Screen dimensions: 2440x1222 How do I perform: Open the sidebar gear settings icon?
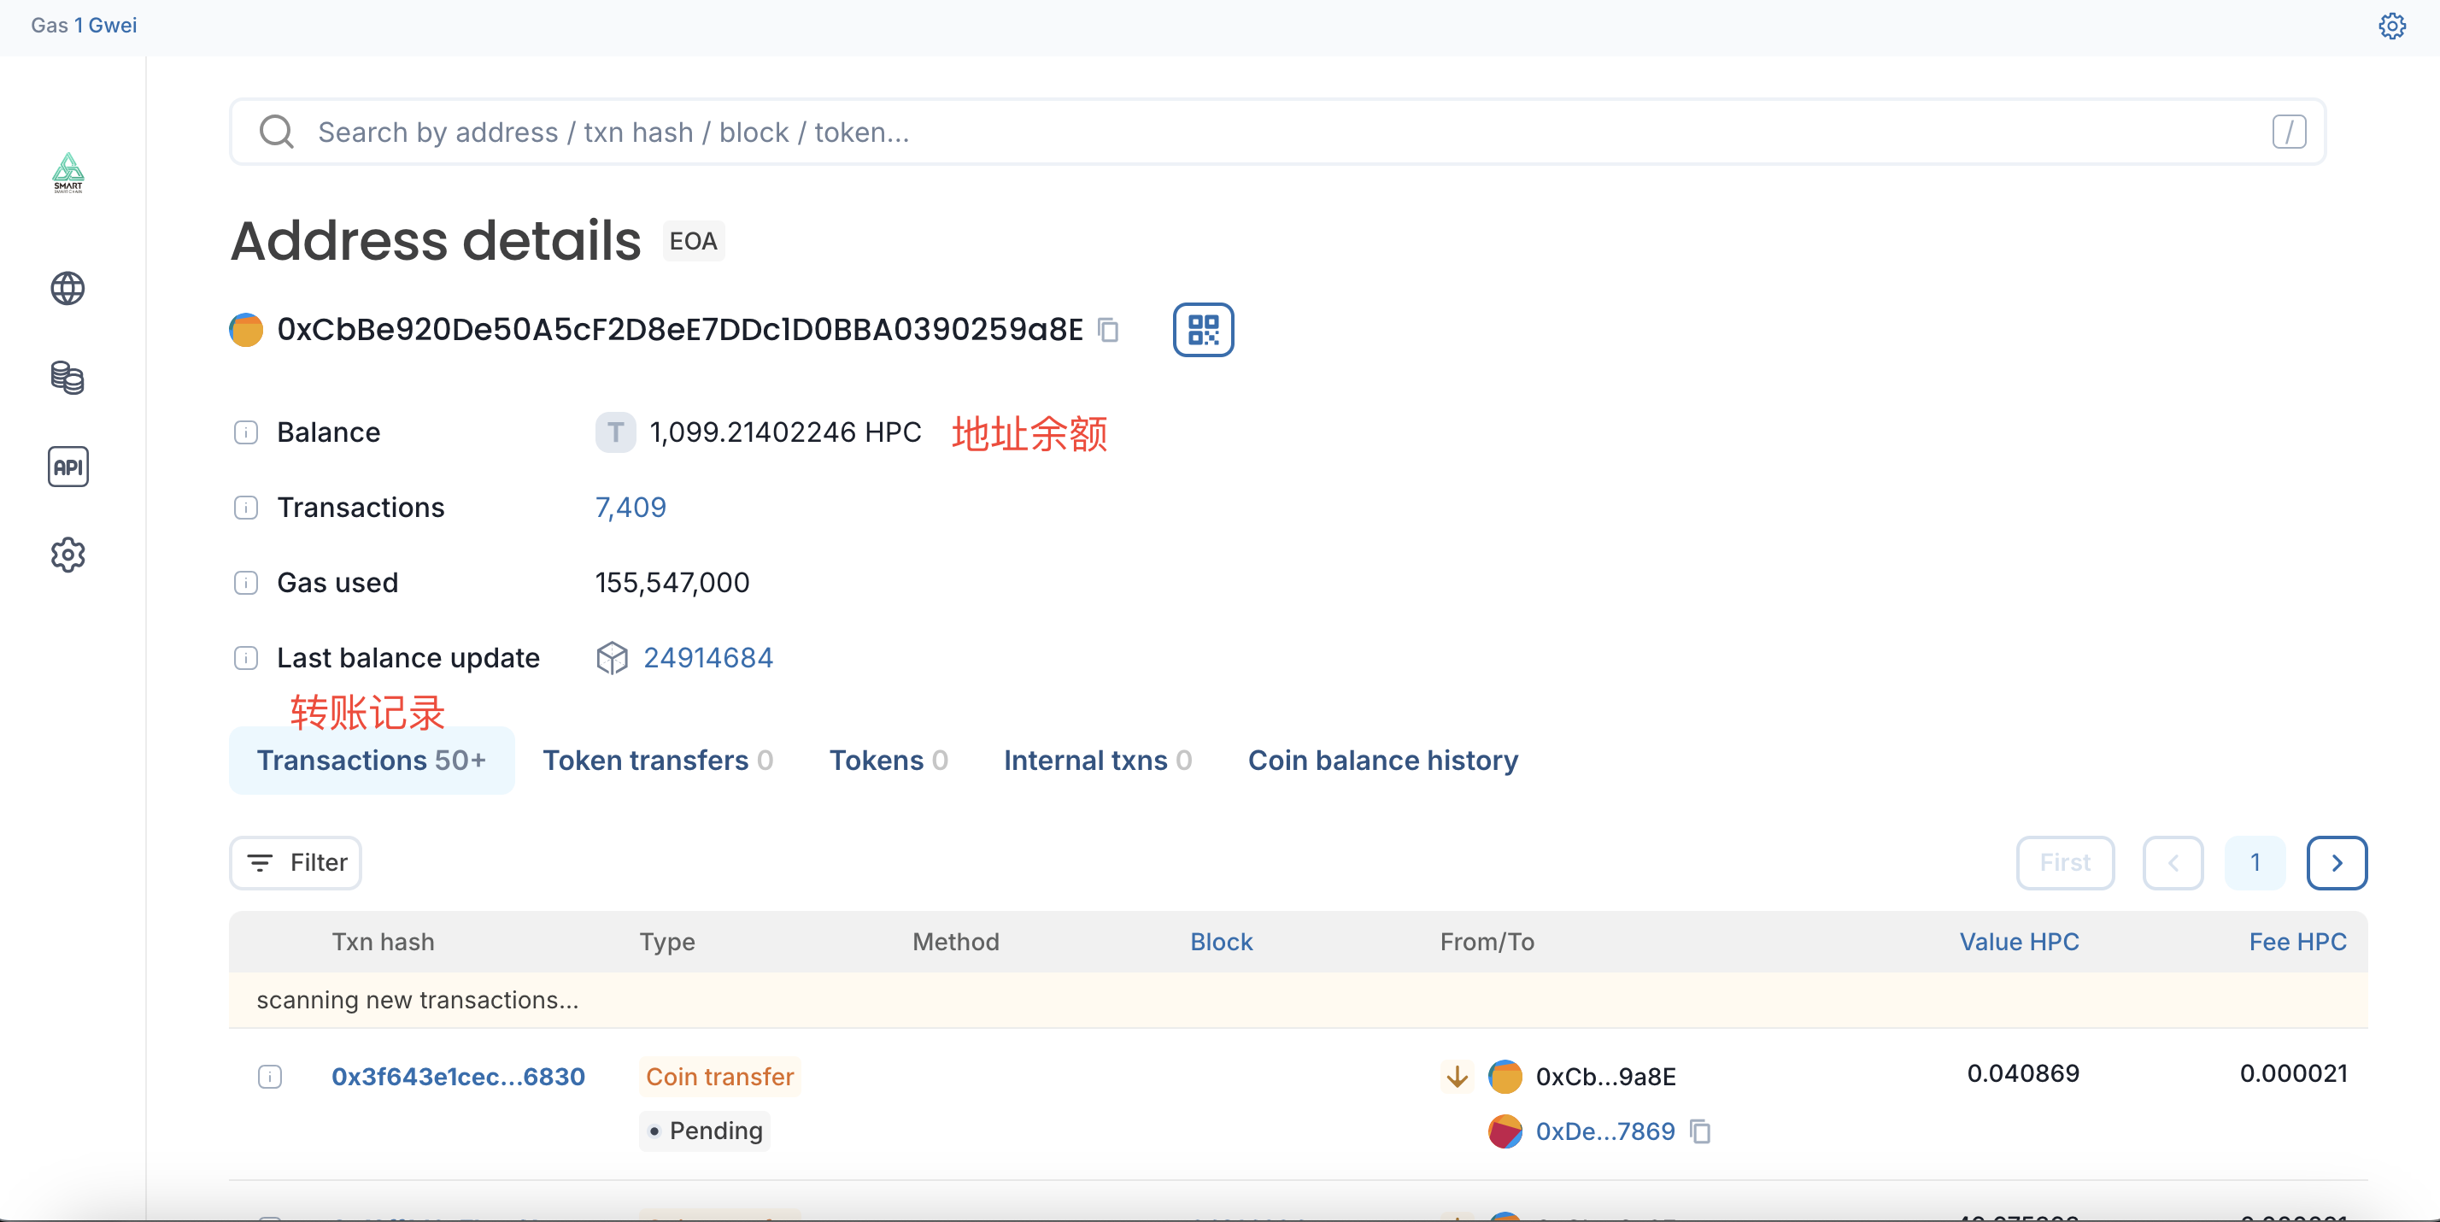tap(67, 555)
